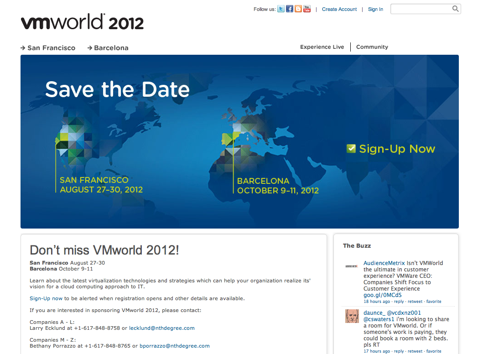478x354 pixels.
Task: Click the Sign-Up now text link
Action: (x=46, y=298)
